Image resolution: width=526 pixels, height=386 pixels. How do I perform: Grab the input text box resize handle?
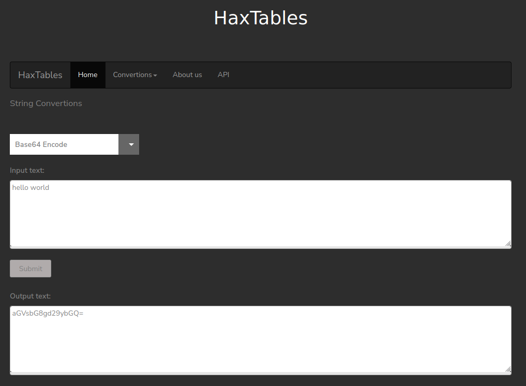[x=507, y=244]
